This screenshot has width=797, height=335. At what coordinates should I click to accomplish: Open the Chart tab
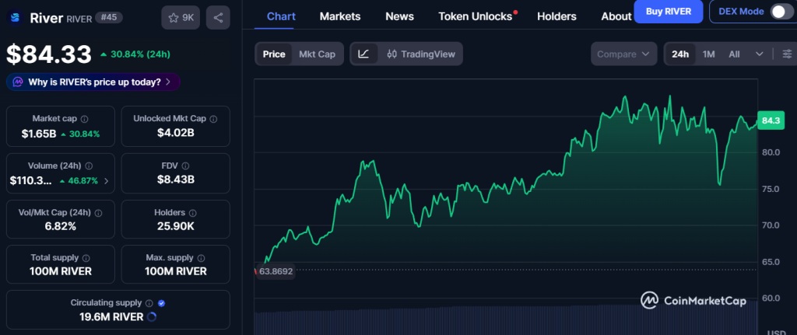click(280, 16)
